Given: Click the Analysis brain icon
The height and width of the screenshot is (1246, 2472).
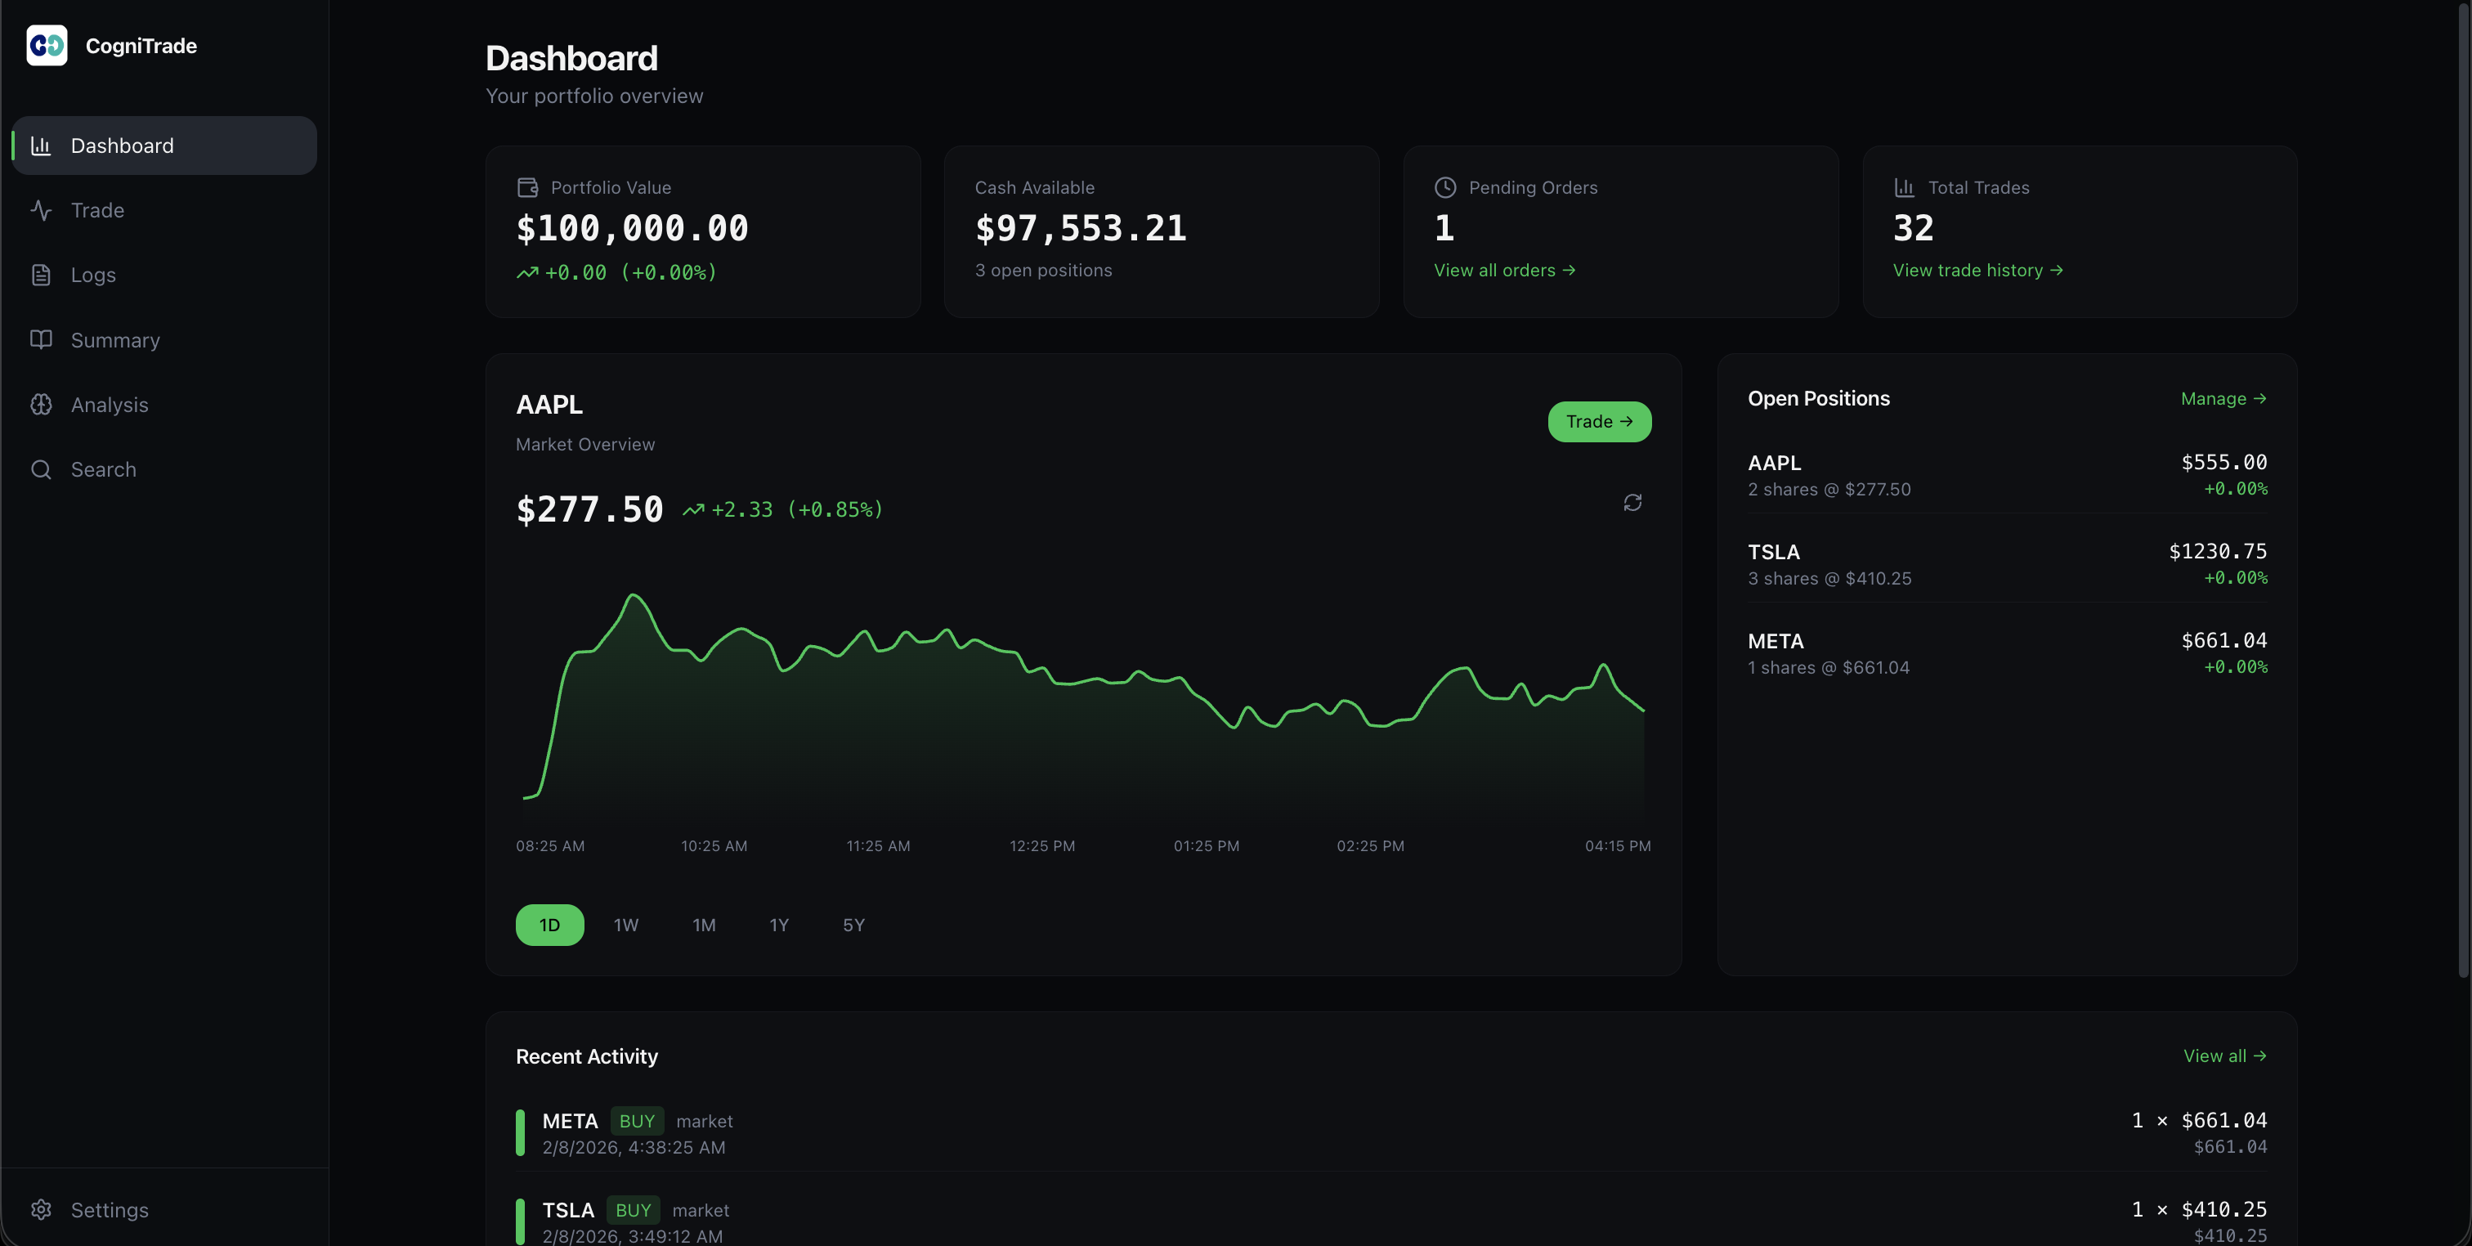Looking at the screenshot, I should [40, 404].
